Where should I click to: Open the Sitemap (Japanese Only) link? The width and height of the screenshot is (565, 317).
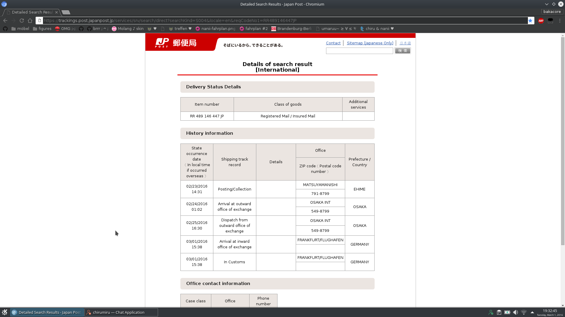click(370, 43)
